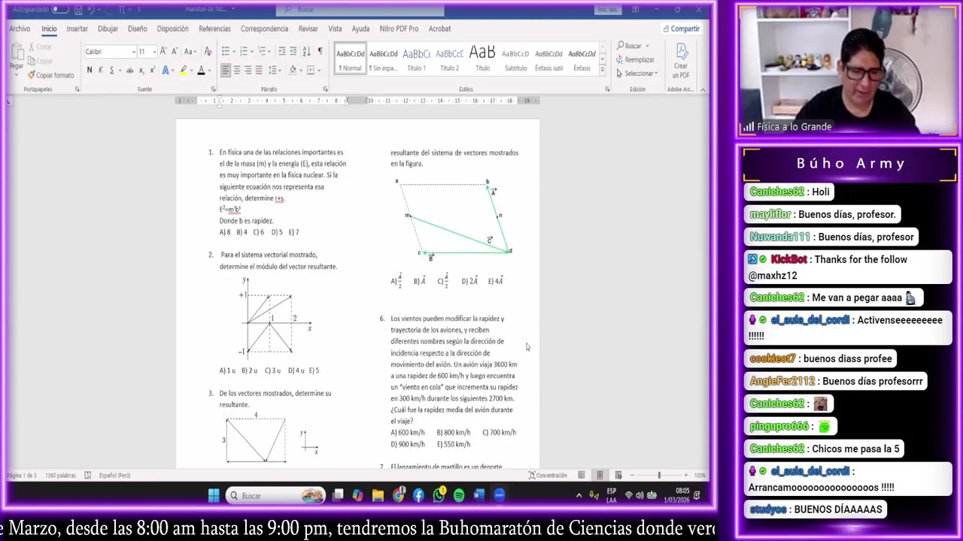963x541 pixels.
Task: Open the Archivo menu
Action: coord(20,29)
